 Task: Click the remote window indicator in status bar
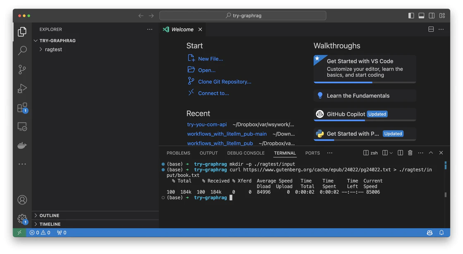(x=19, y=233)
